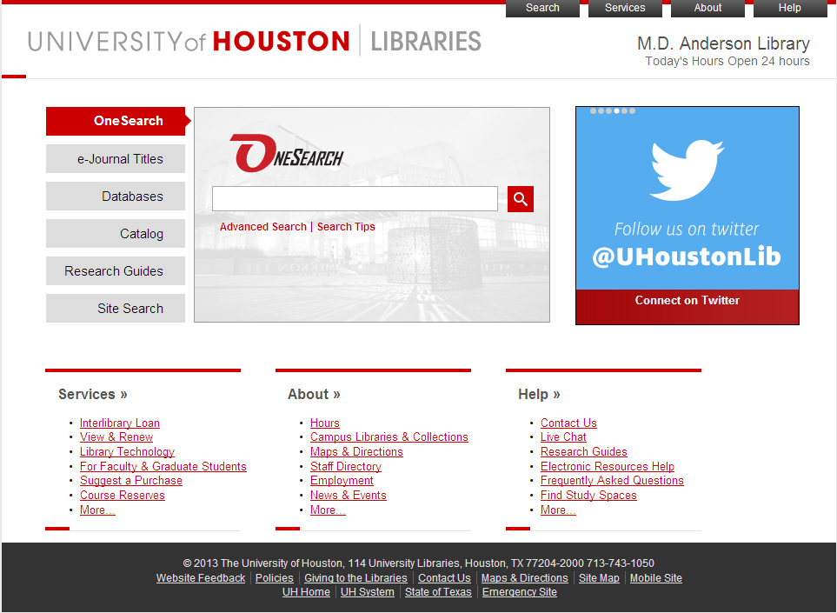837x613 pixels.
Task: Switch to the Databases tab
Action: (x=116, y=196)
